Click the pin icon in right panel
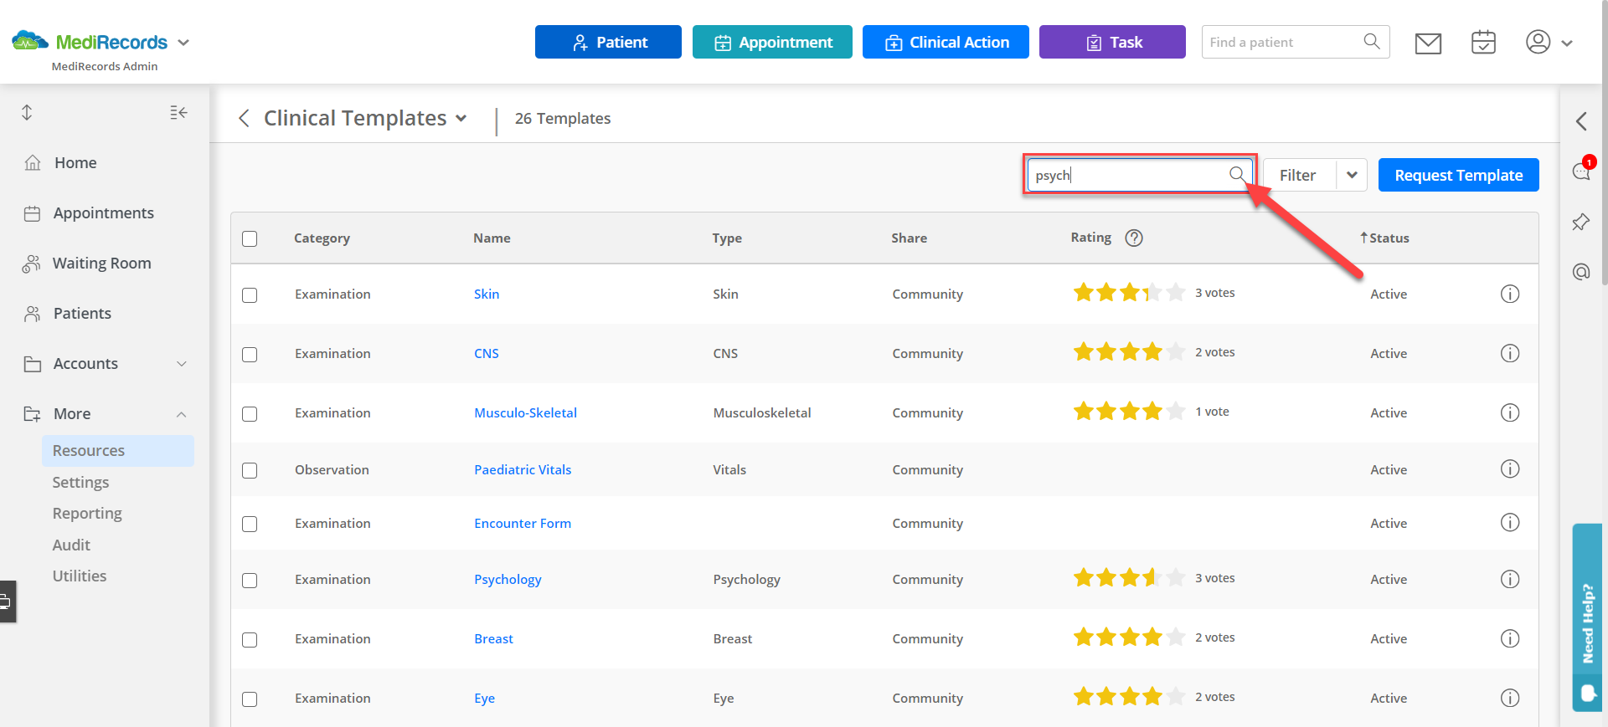The image size is (1608, 727). (x=1581, y=222)
